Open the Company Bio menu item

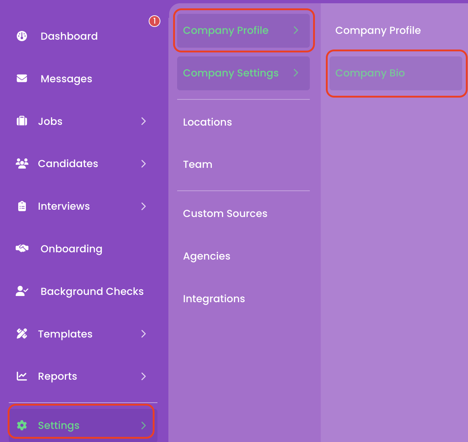[370, 73]
